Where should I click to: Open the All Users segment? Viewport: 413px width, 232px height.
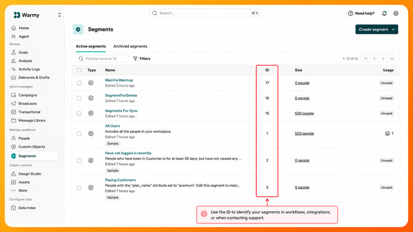(x=112, y=126)
